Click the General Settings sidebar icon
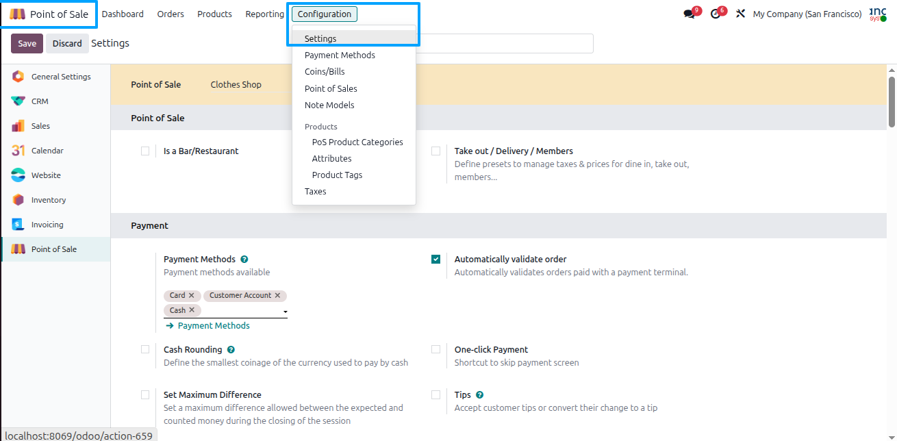The image size is (897, 441). point(18,77)
